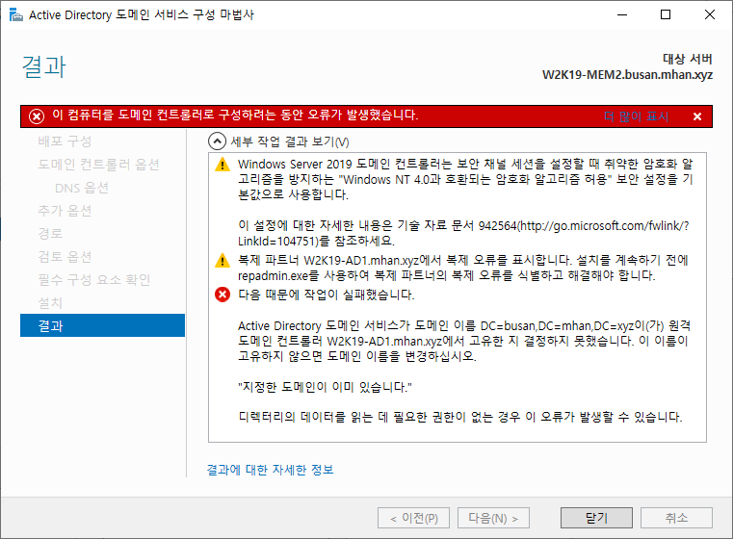Select the '설치' sidebar step
The image size is (733, 539).
click(x=50, y=302)
